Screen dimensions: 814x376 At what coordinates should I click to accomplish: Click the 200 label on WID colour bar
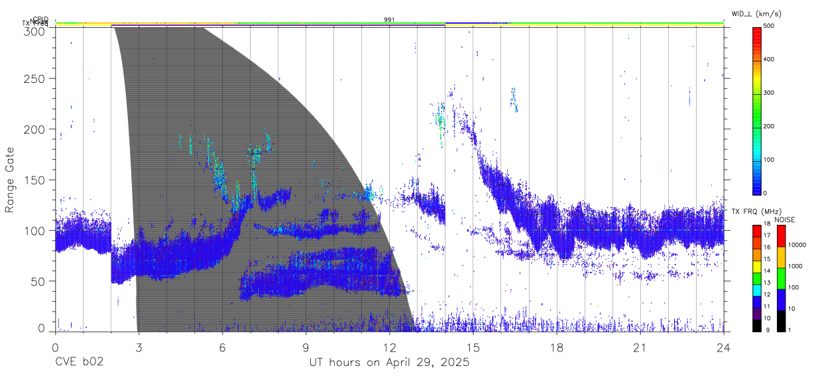pyautogui.click(x=770, y=126)
